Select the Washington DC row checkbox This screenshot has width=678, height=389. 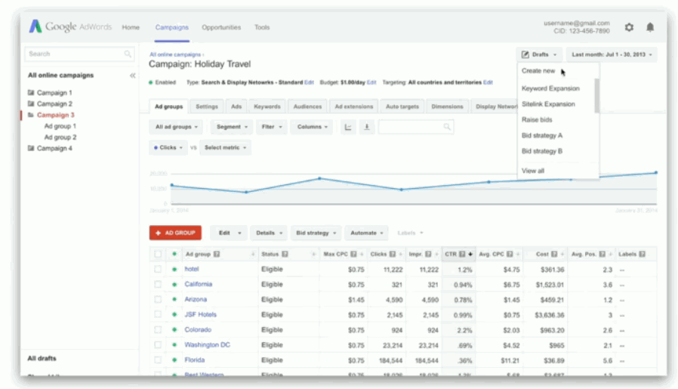pos(158,345)
